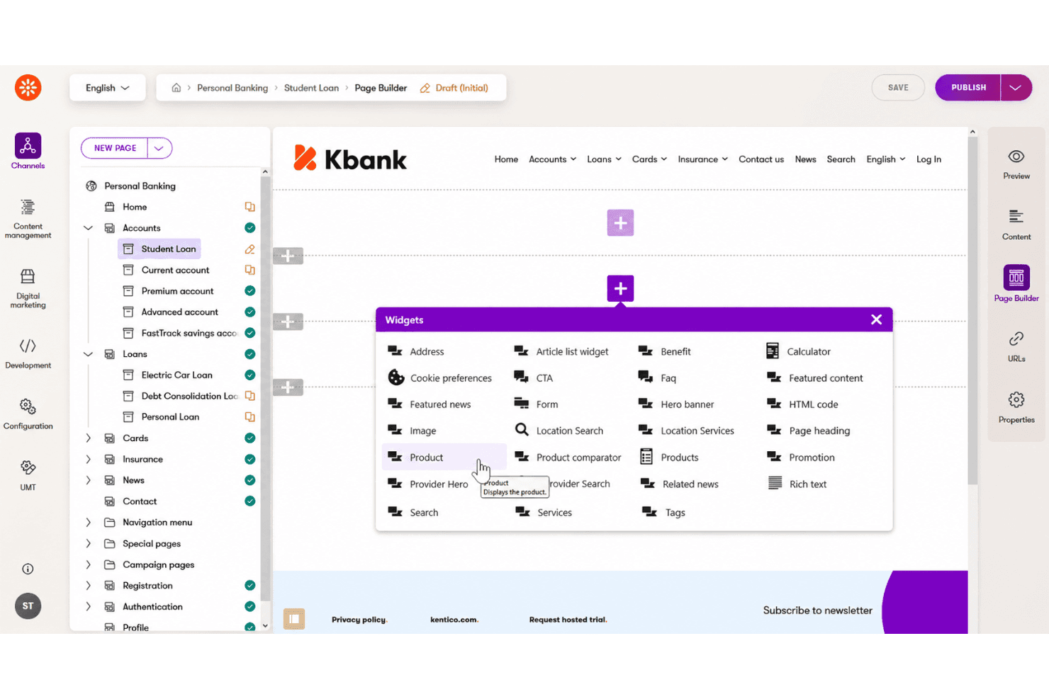Screen dimensions: 1049x699
Task: Click the New Page button
Action: click(x=115, y=148)
